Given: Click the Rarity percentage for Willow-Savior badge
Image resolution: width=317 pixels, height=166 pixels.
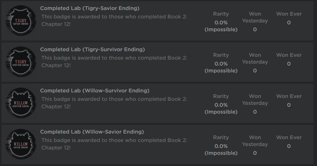Looking at the screenshot, I should (221, 146).
